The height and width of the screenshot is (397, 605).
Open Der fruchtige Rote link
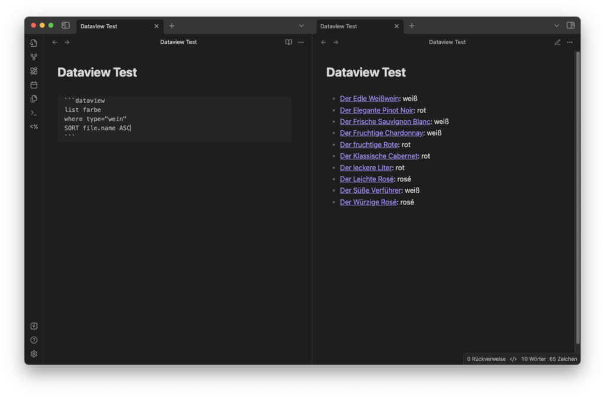click(x=369, y=144)
